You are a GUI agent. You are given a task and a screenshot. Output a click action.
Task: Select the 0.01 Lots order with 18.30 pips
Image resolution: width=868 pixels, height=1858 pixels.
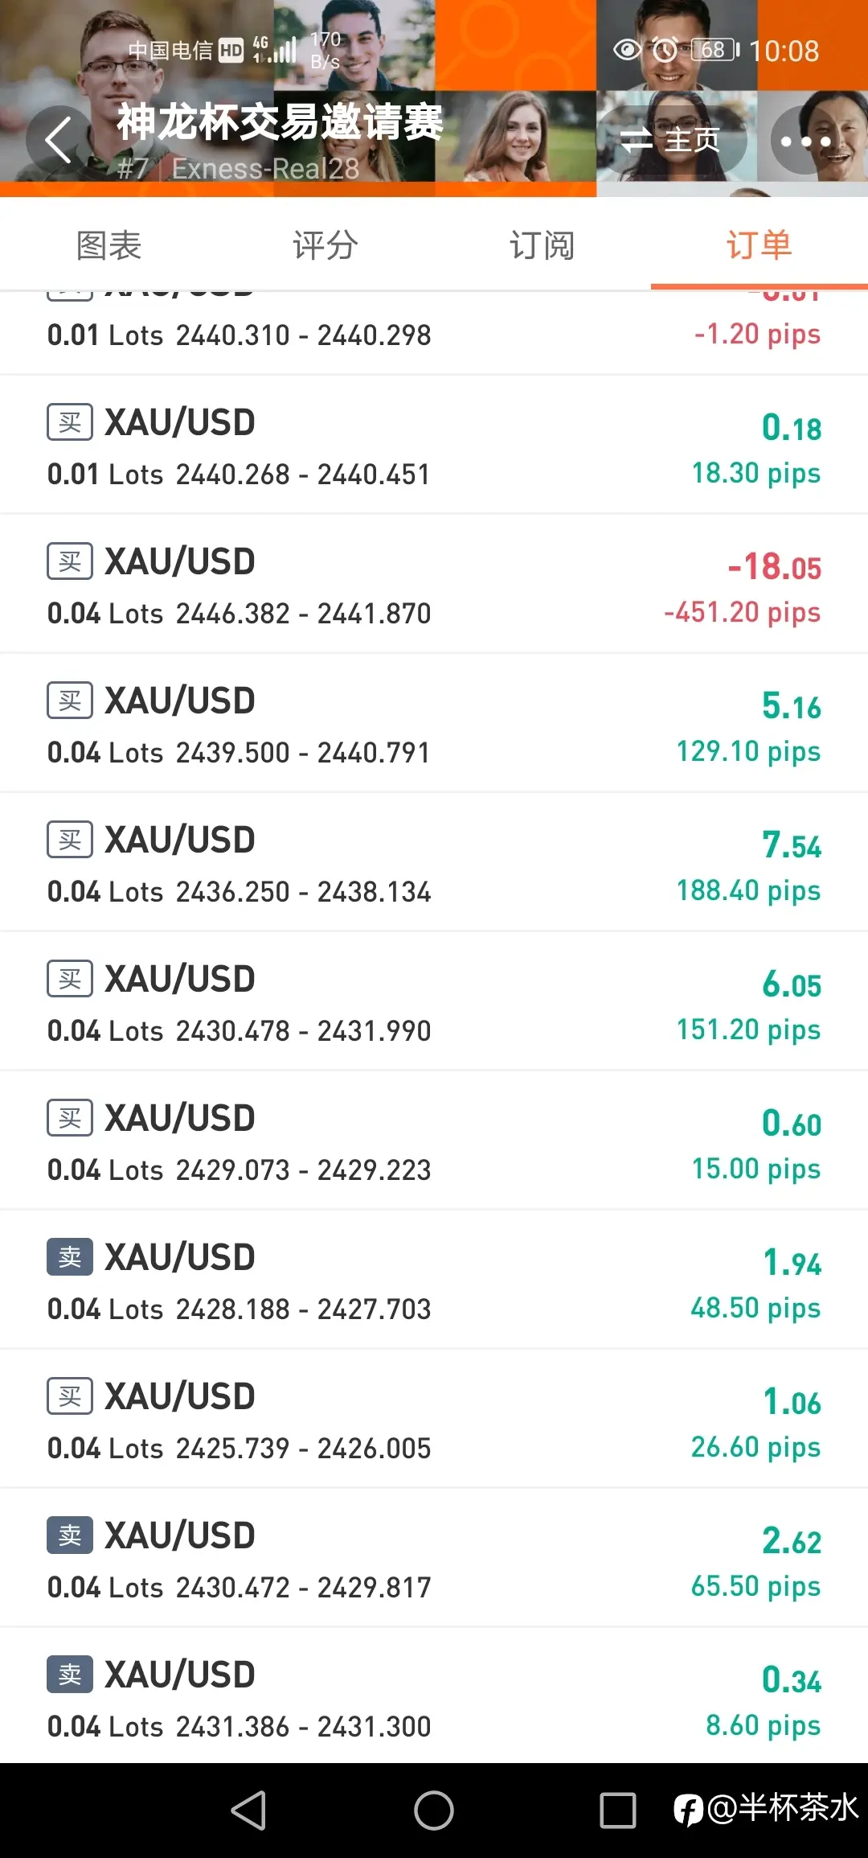[x=434, y=445]
